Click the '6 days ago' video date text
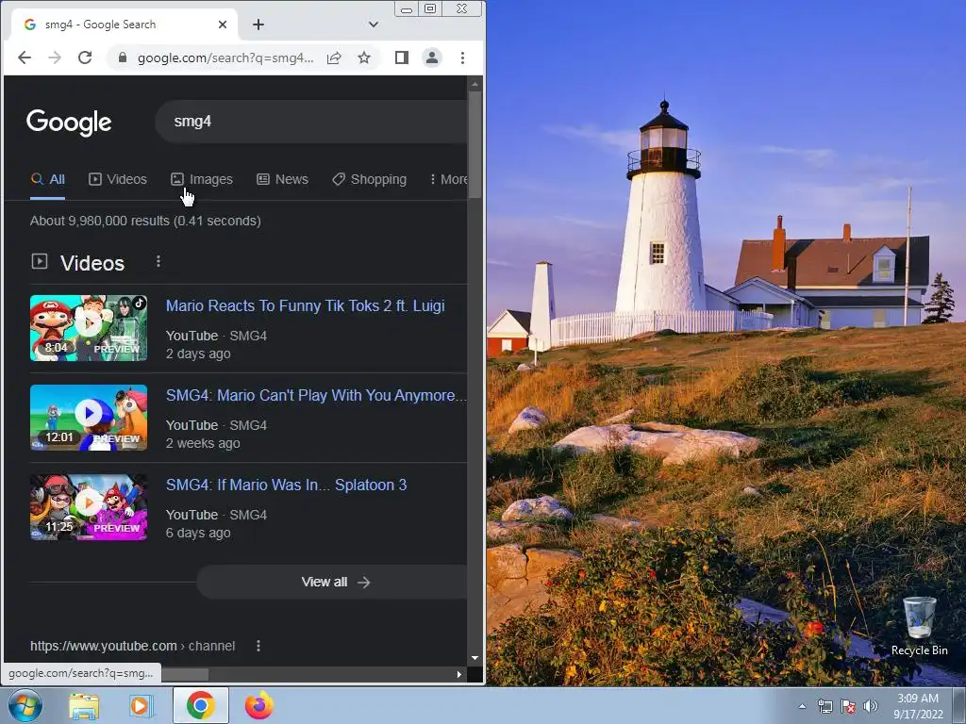966x724 pixels. pyautogui.click(x=198, y=534)
